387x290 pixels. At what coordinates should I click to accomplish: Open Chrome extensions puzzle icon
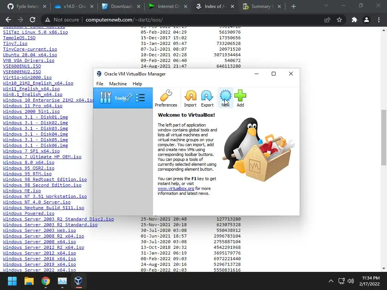(x=354, y=20)
